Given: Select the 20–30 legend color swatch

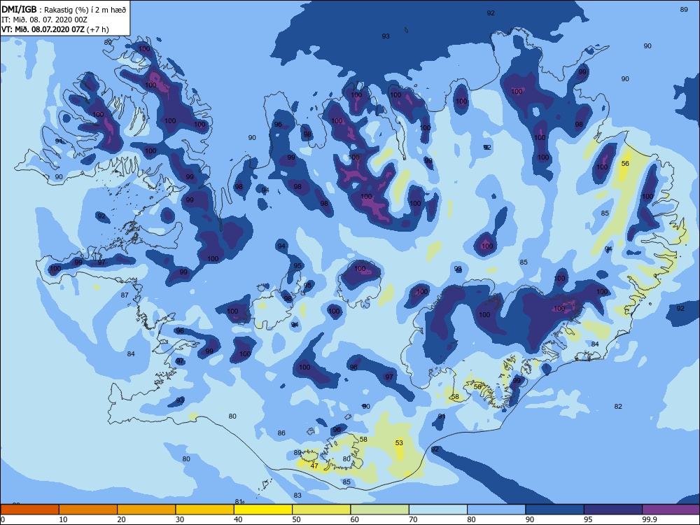Looking at the screenshot, I should pos(146,510).
